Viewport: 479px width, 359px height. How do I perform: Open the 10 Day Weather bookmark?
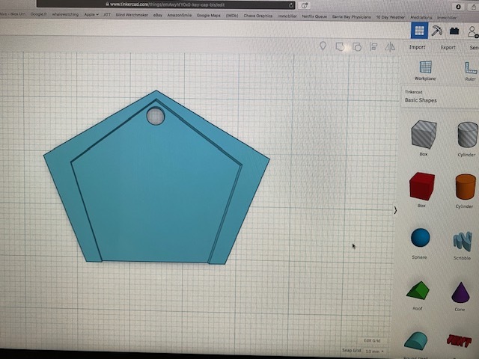coord(391,17)
